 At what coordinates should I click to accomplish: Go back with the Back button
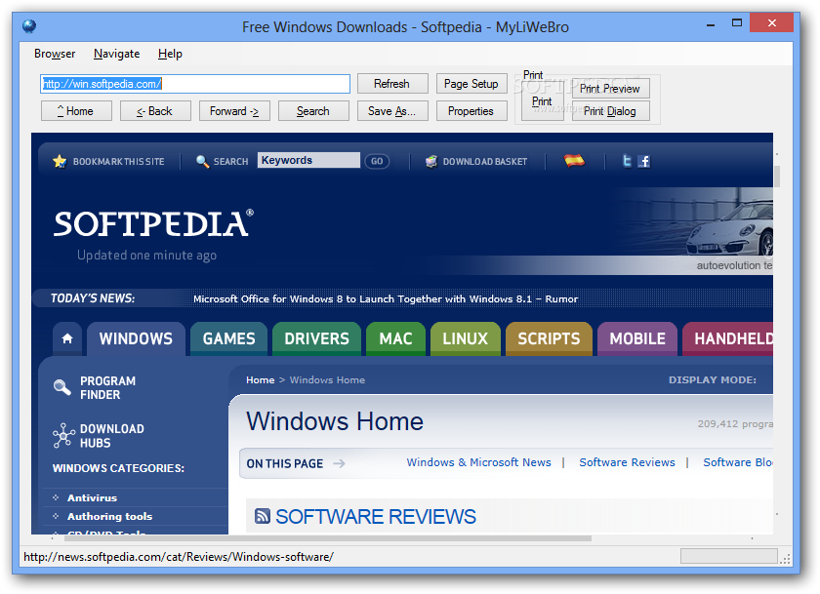155,111
